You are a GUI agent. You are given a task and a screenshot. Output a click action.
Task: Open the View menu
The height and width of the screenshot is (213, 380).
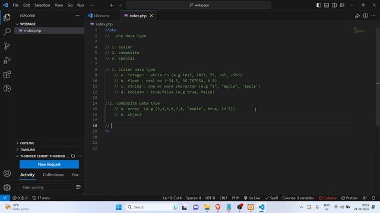click(59, 5)
